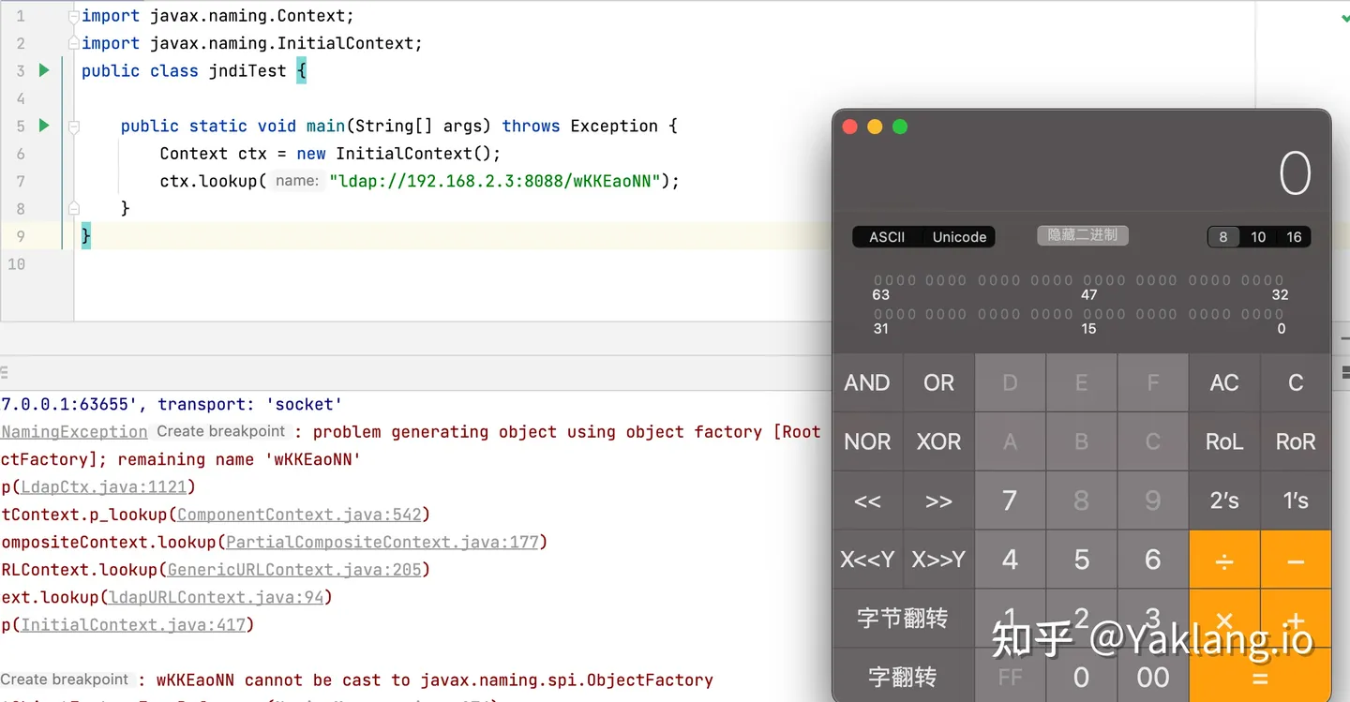Open ComponentContext.java:542 stack trace link
This screenshot has width=1350, height=702.
click(x=300, y=514)
